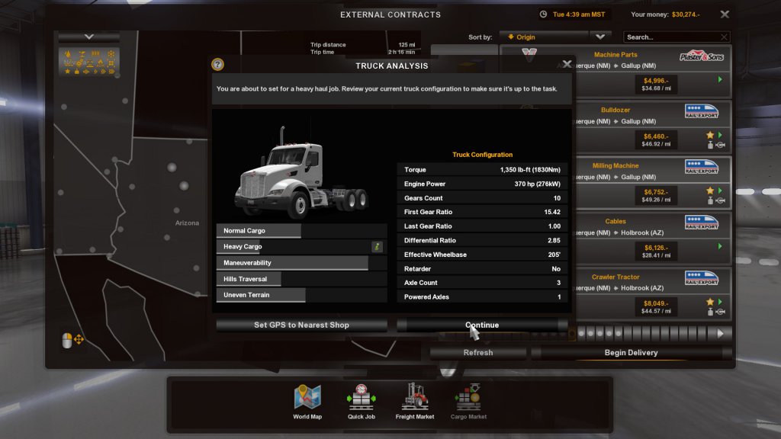Click the question mark help icon
Viewport: 781px width, 439px height.
click(217, 65)
